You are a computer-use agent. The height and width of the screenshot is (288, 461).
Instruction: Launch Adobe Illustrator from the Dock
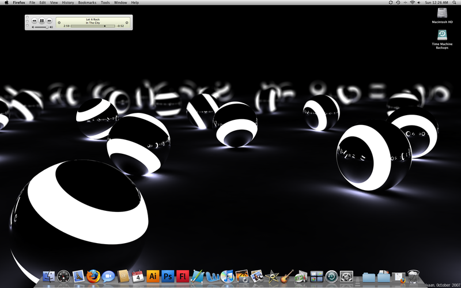click(153, 276)
